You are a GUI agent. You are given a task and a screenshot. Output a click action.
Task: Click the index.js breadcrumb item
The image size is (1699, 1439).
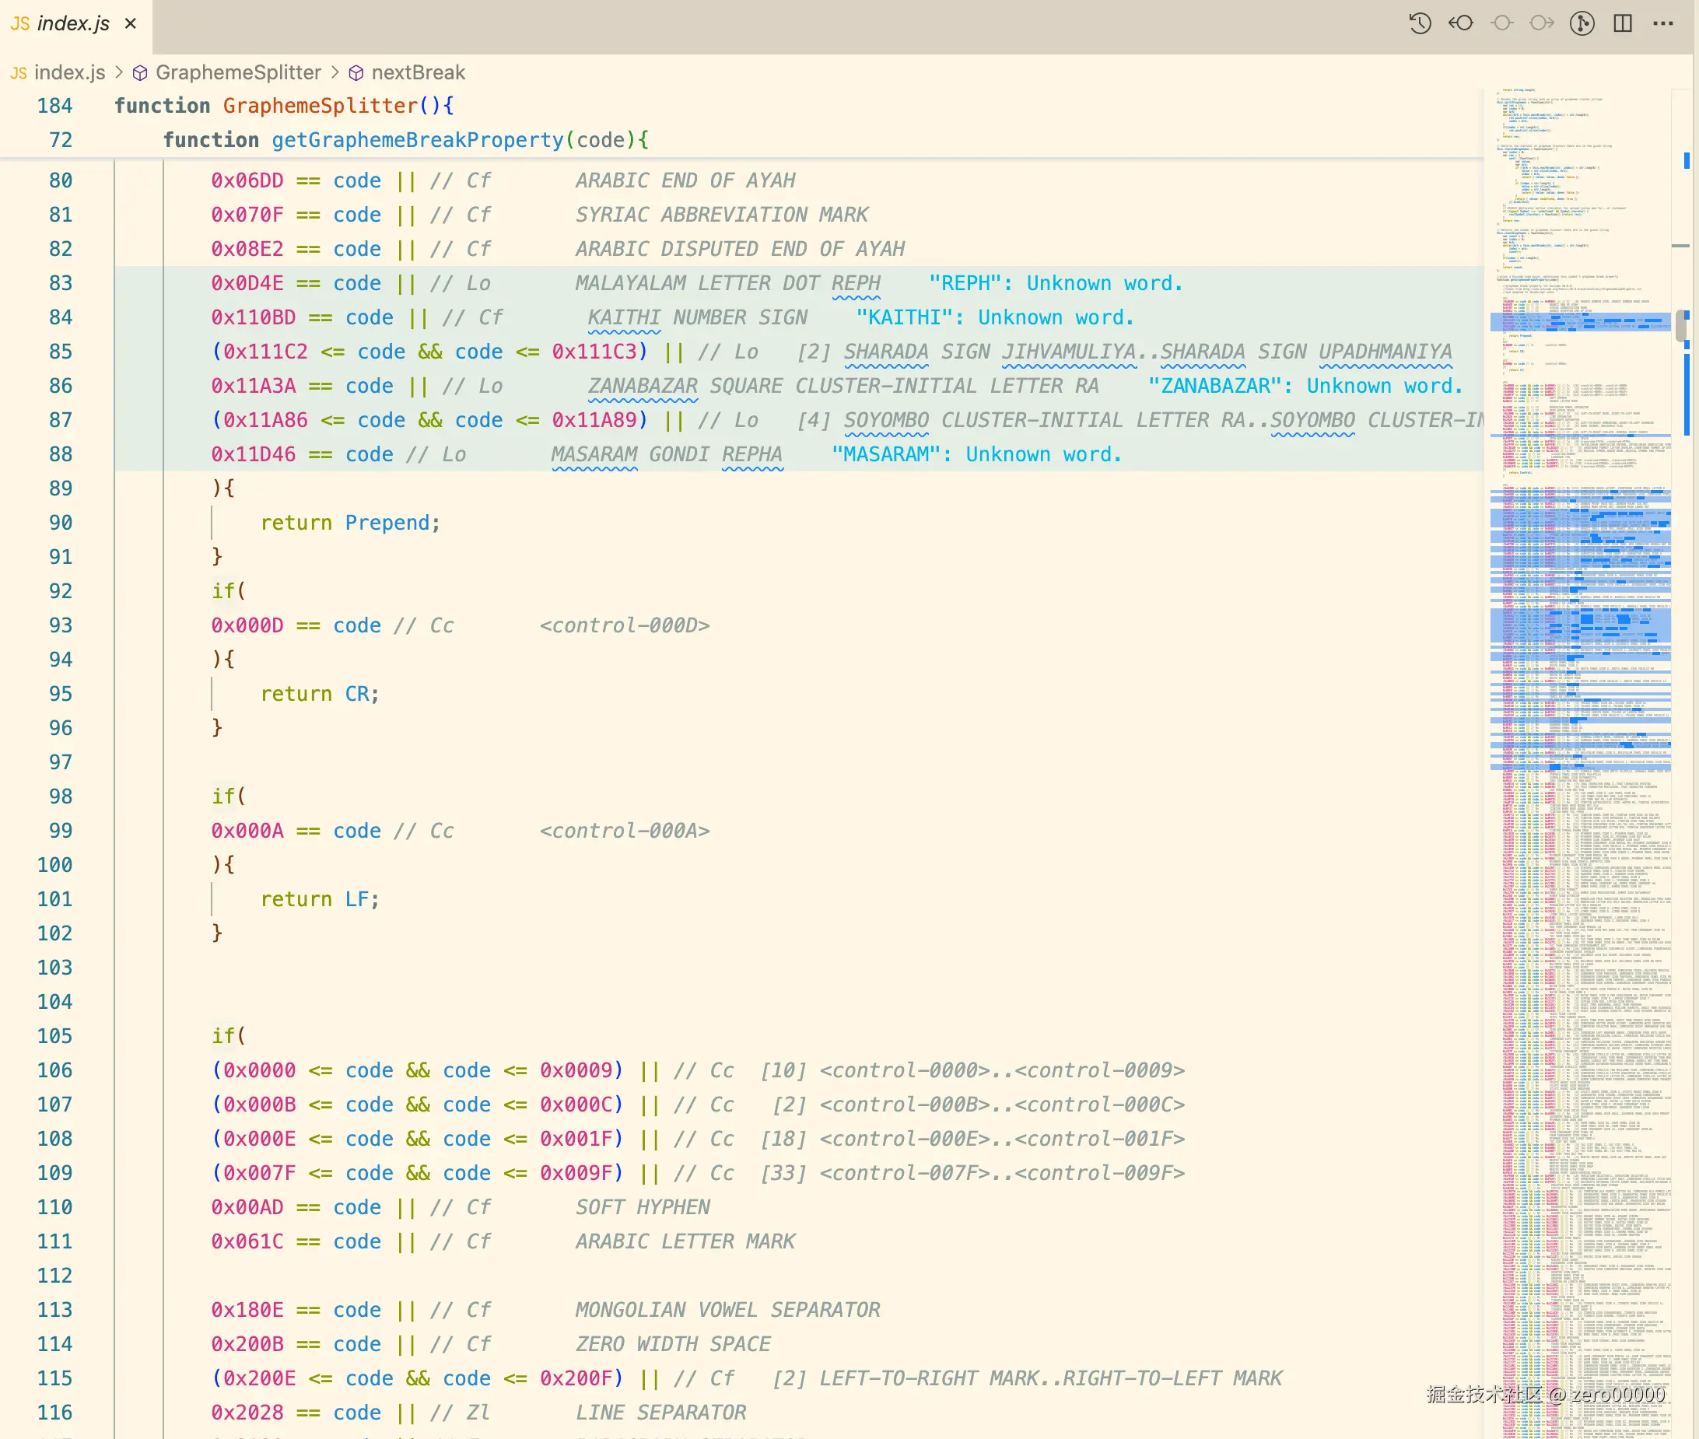pyautogui.click(x=68, y=72)
